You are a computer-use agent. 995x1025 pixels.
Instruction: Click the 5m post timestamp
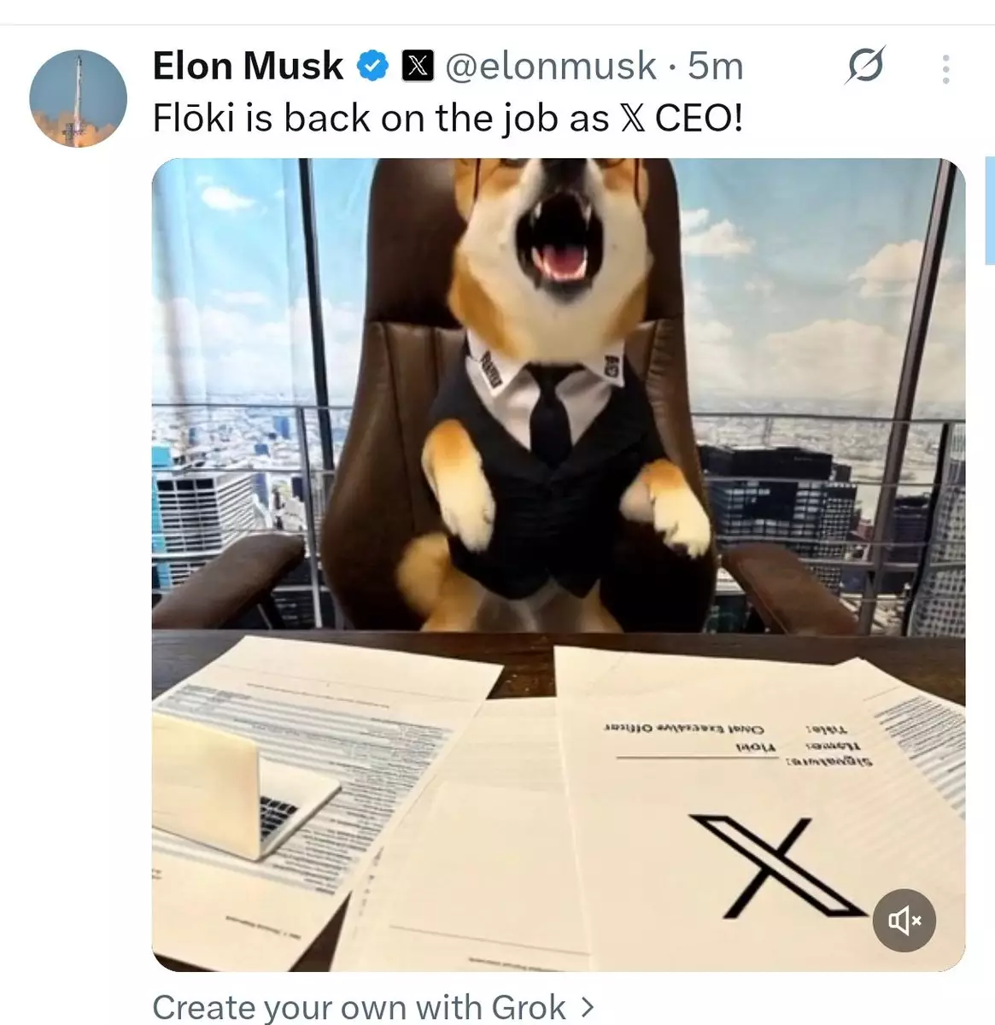(x=716, y=66)
